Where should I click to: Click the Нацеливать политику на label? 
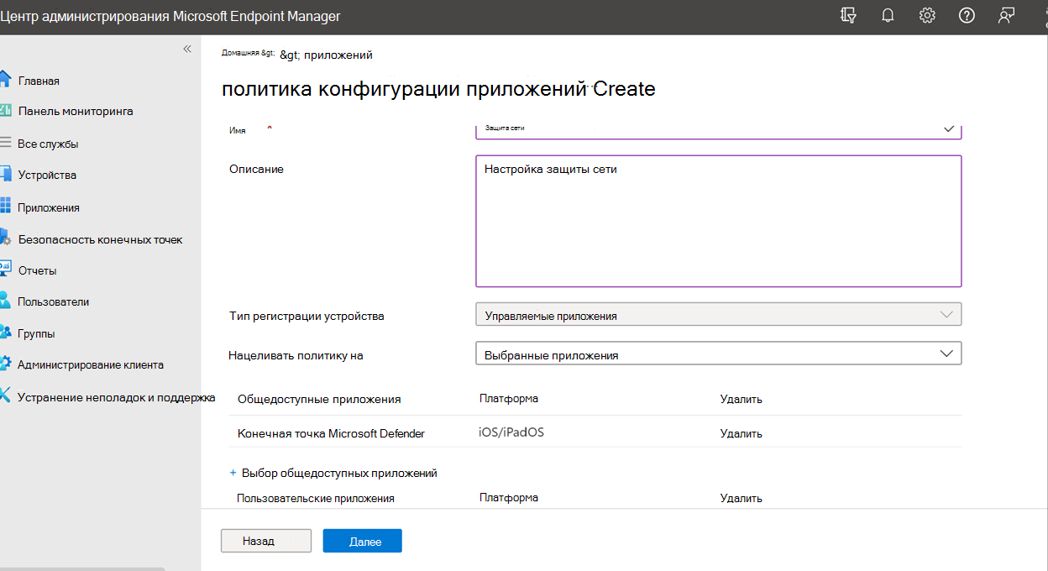coord(296,355)
